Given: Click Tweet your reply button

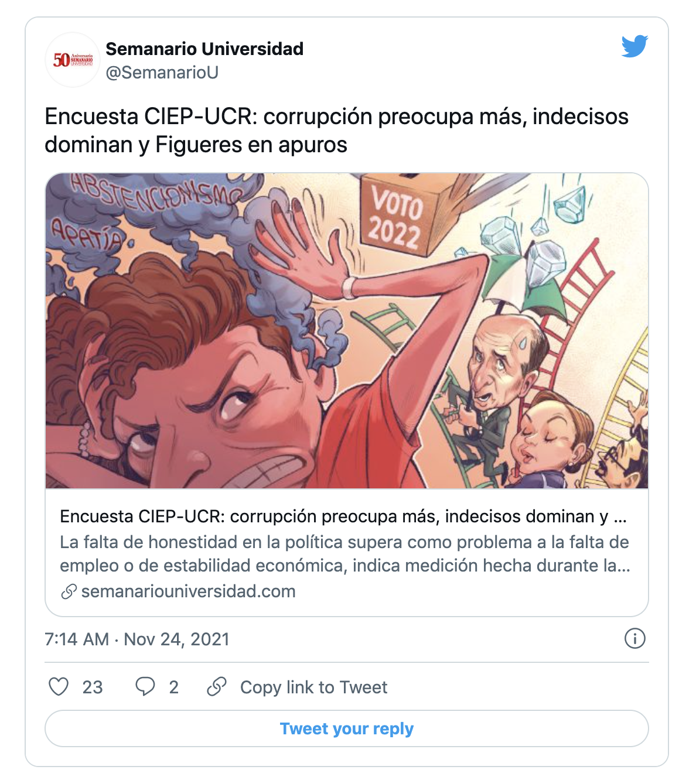Looking at the screenshot, I should tap(347, 728).
